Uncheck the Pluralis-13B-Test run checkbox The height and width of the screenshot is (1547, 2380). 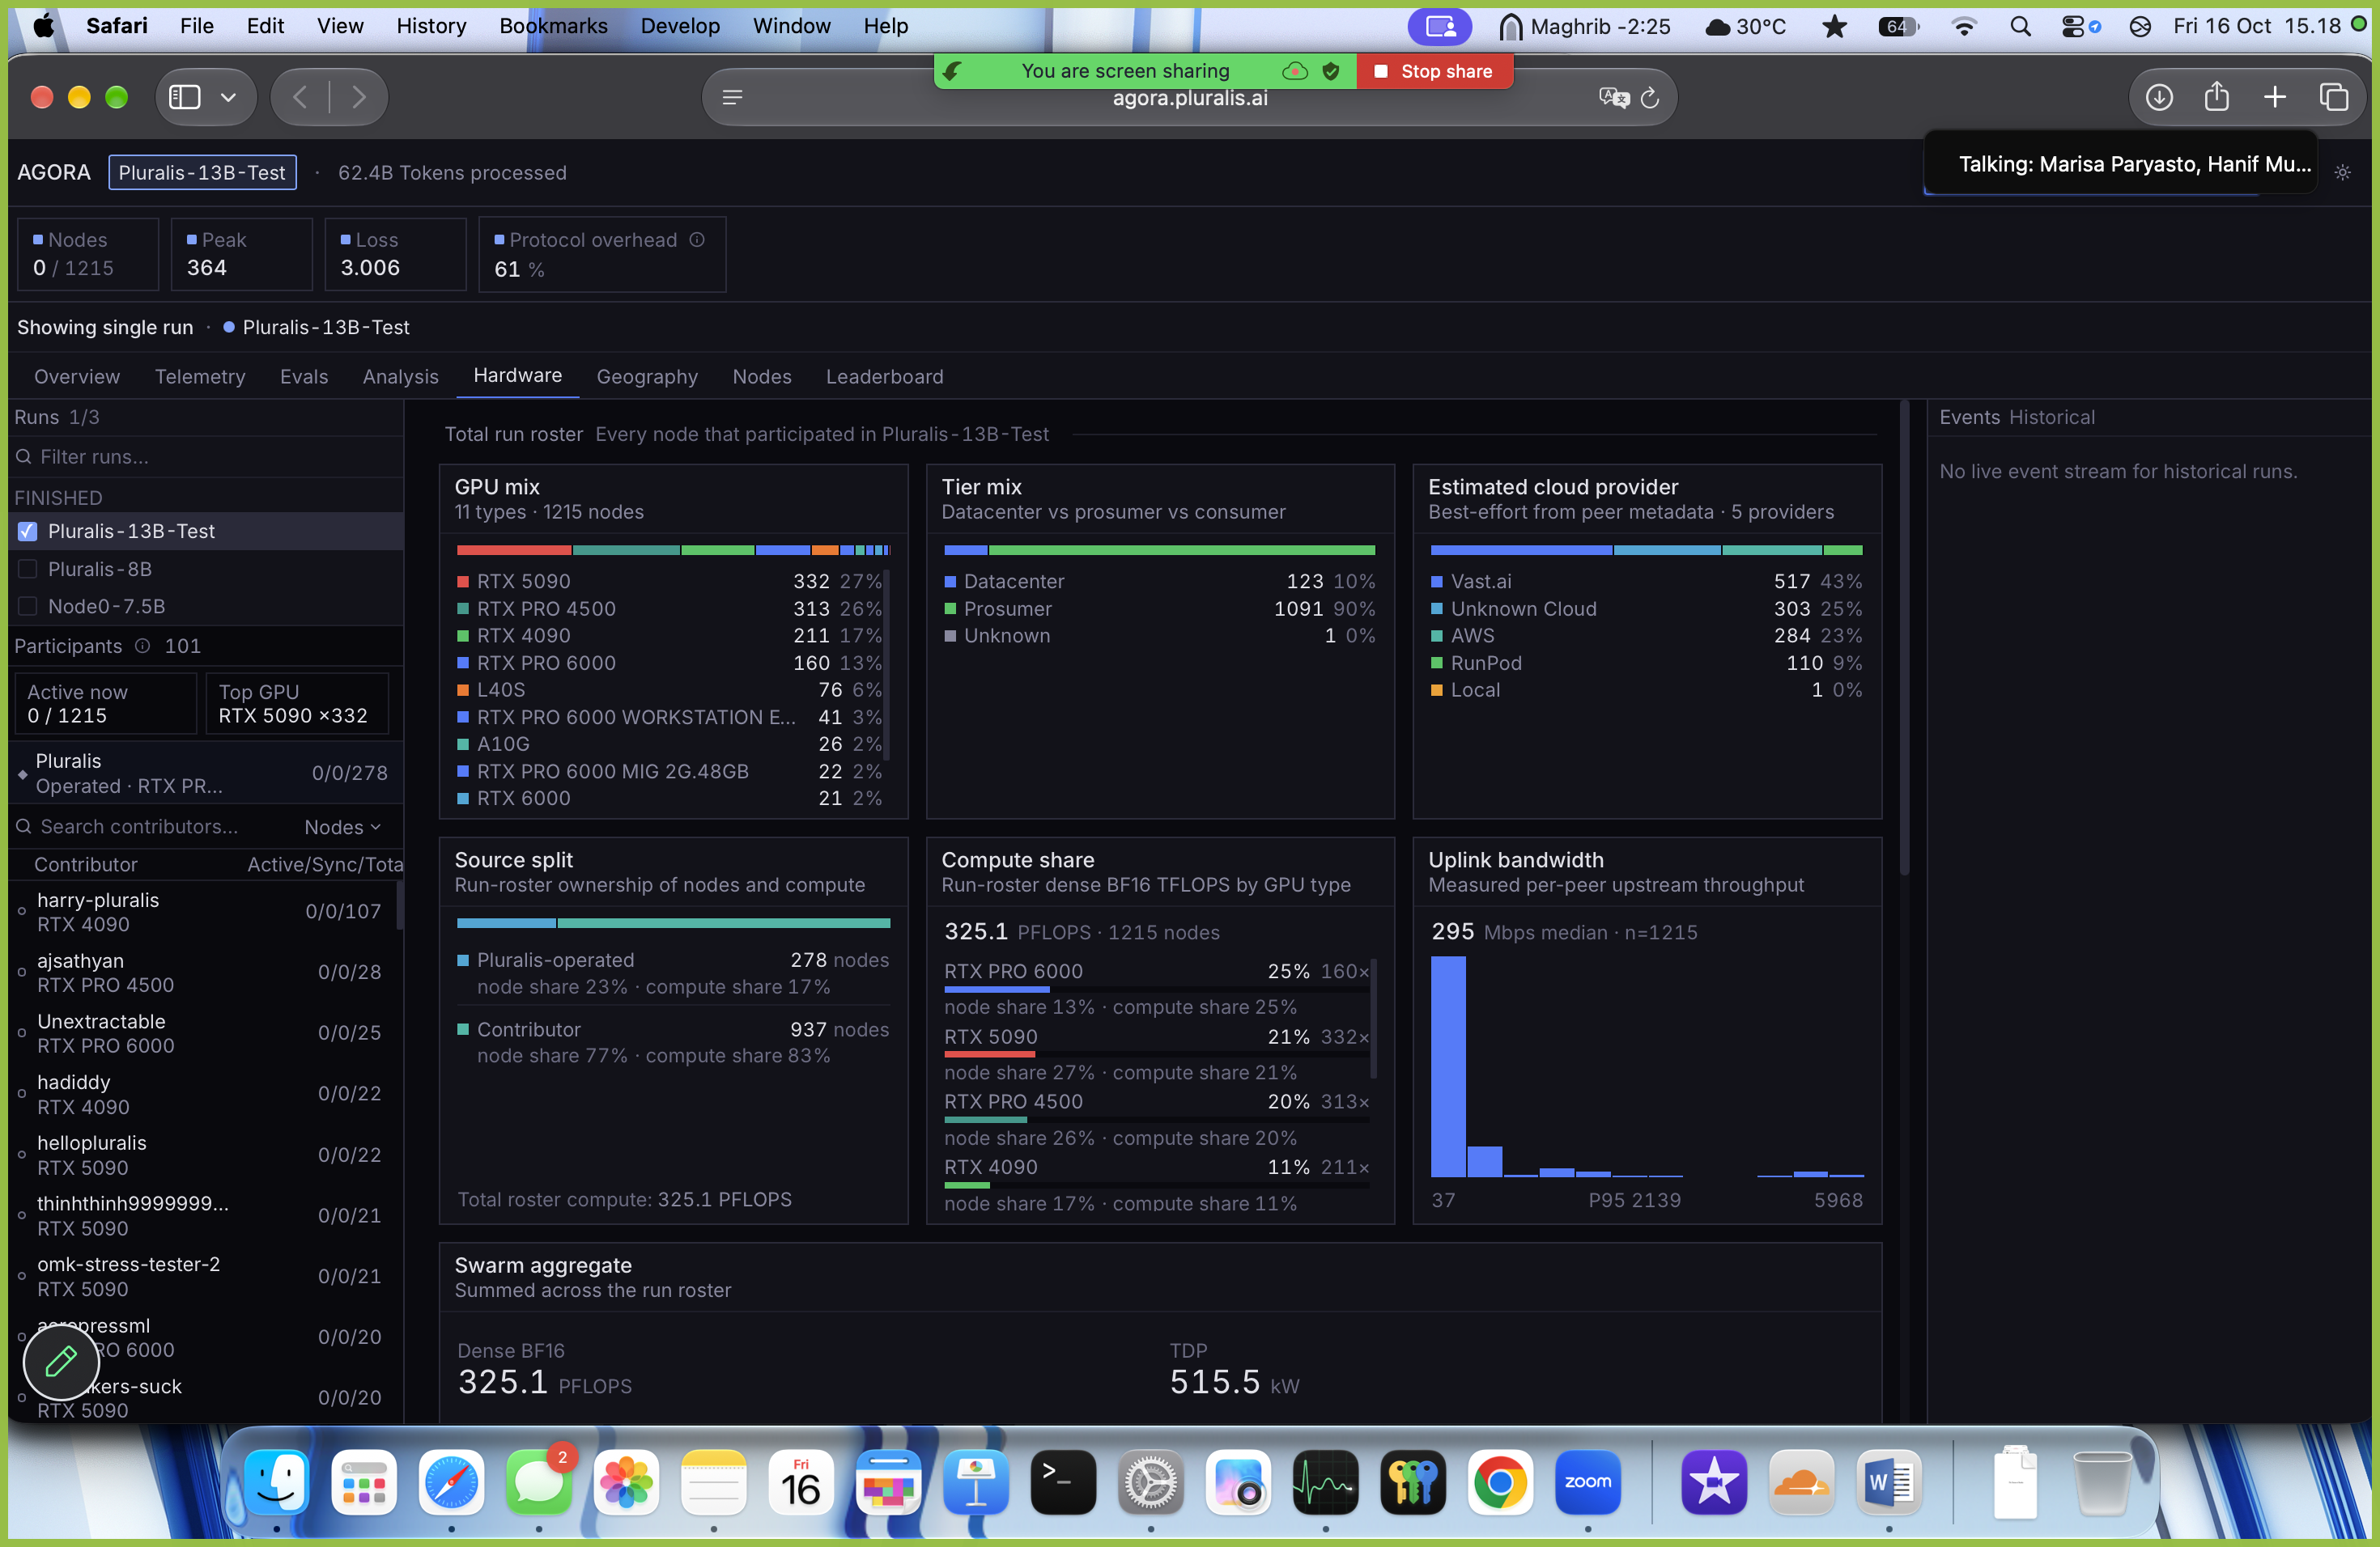pos(27,531)
